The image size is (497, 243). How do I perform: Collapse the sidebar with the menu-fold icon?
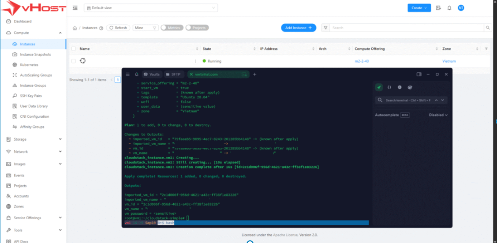(75, 8)
